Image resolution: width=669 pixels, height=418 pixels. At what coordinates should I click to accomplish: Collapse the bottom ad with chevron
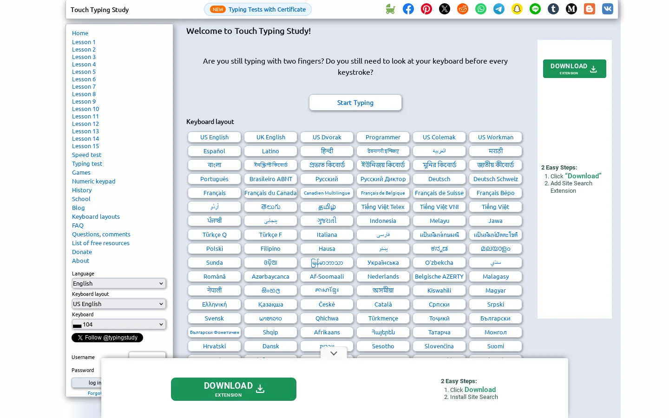tap(334, 353)
